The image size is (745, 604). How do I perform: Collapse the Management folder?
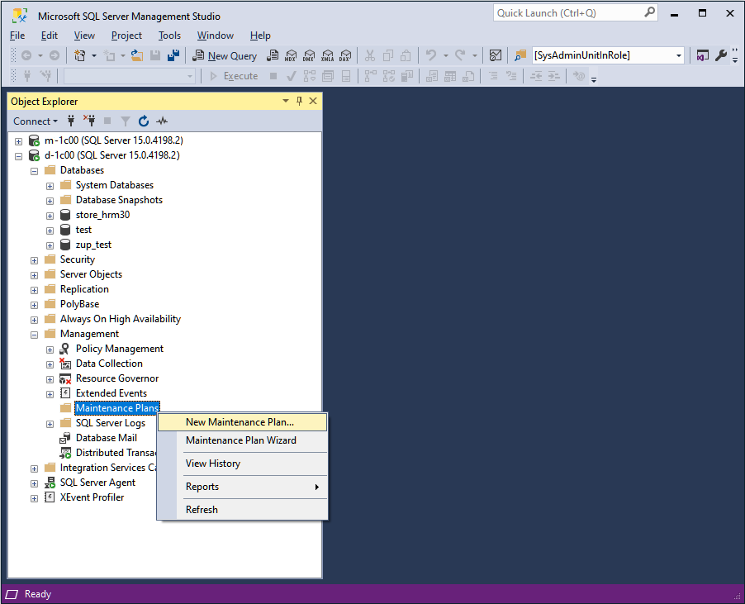(x=34, y=335)
